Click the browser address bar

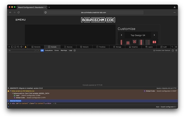click(94, 12)
